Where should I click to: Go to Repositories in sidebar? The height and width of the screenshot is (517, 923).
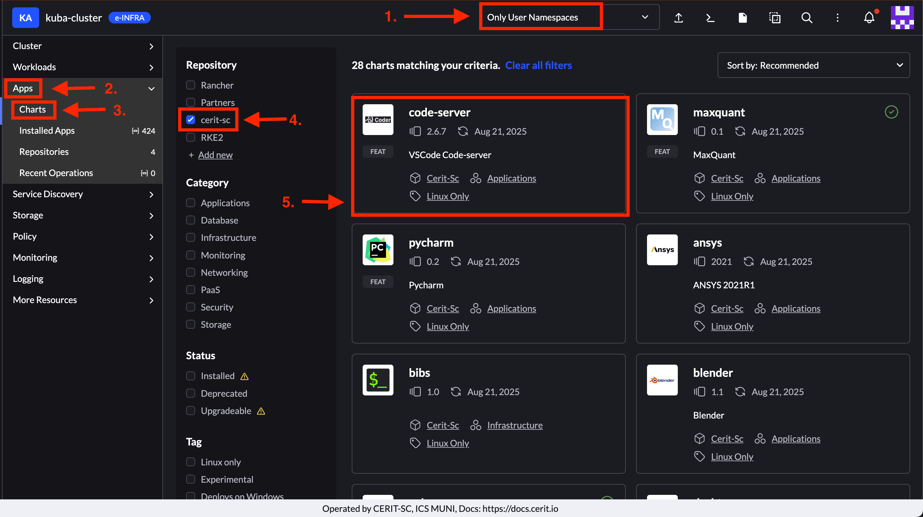[44, 152]
